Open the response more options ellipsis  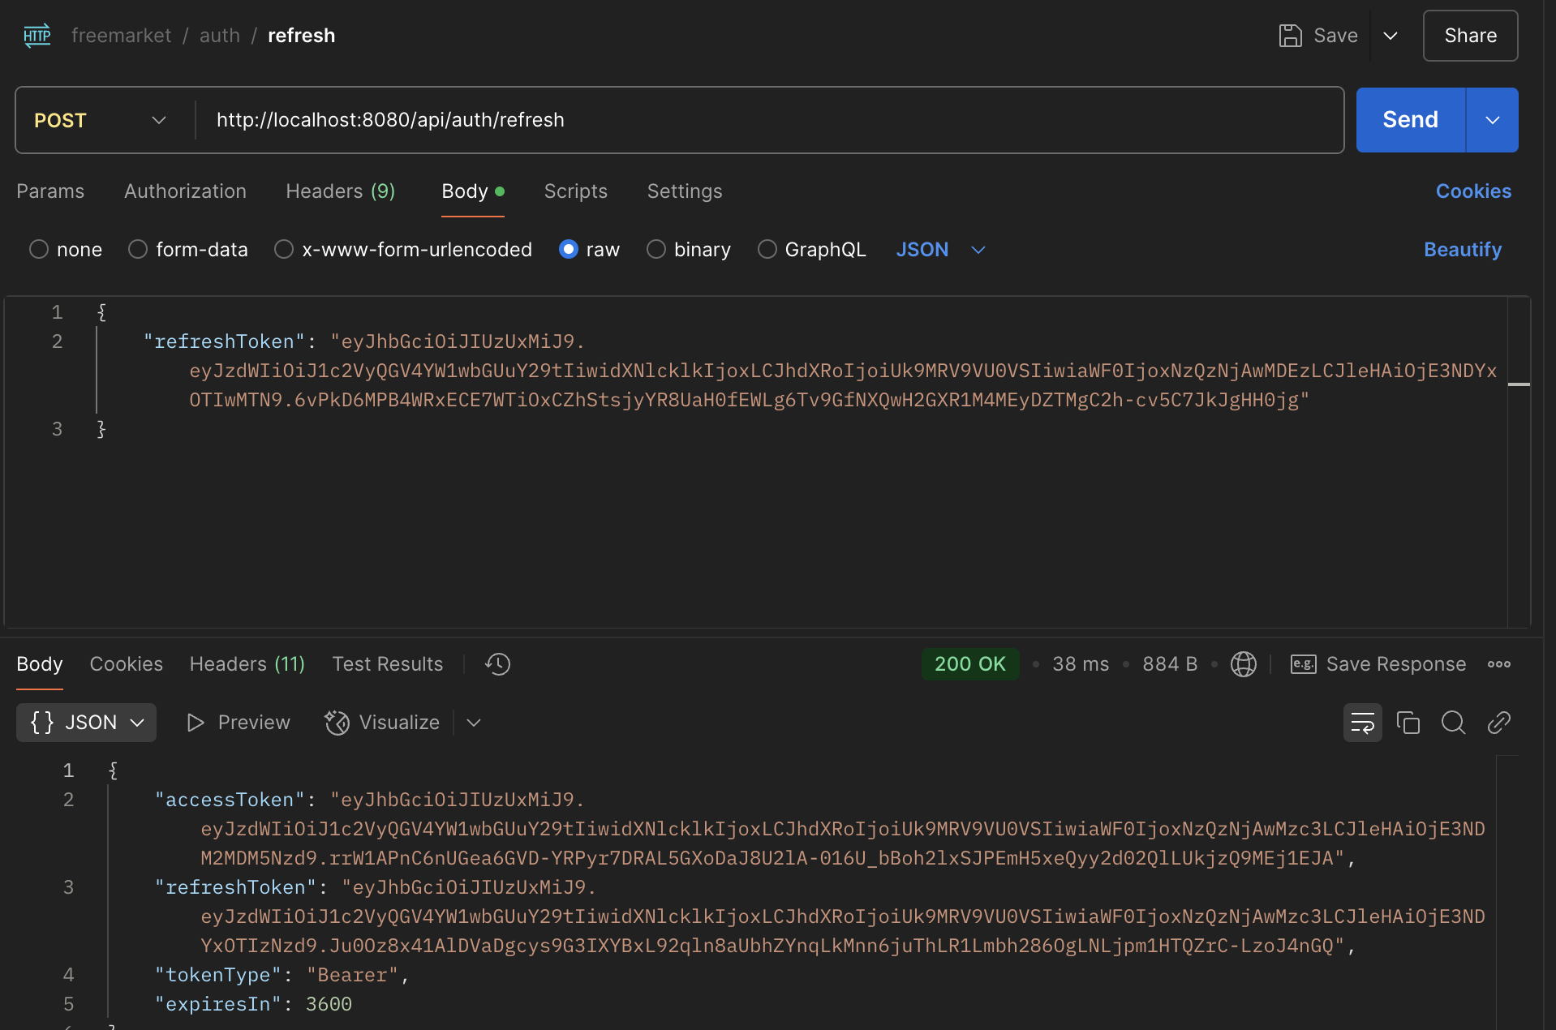(1498, 664)
